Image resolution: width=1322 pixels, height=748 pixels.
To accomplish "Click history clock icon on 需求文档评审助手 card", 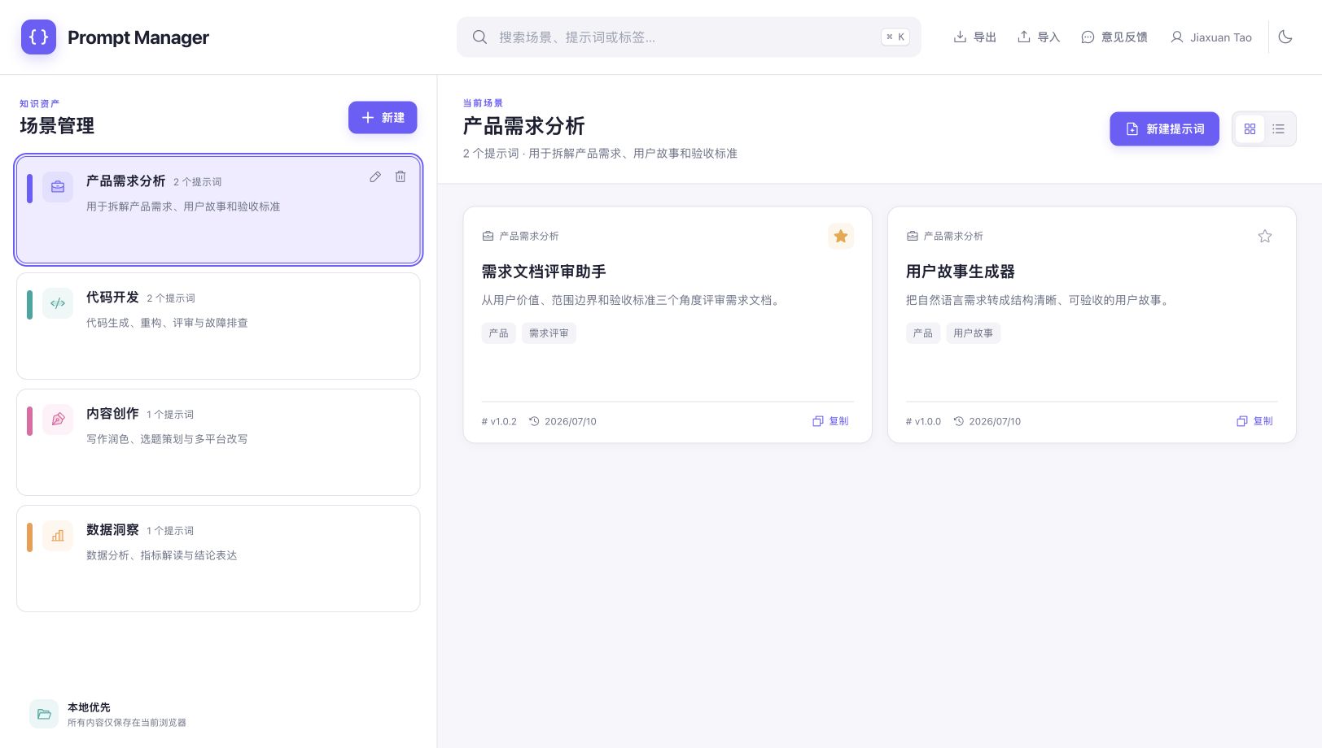I will [534, 421].
